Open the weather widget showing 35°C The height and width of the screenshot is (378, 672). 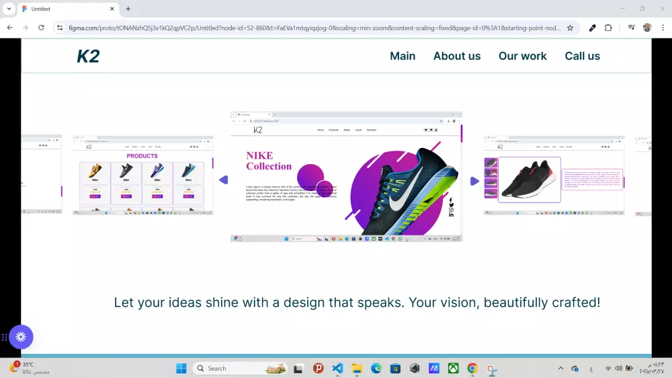click(x=29, y=368)
